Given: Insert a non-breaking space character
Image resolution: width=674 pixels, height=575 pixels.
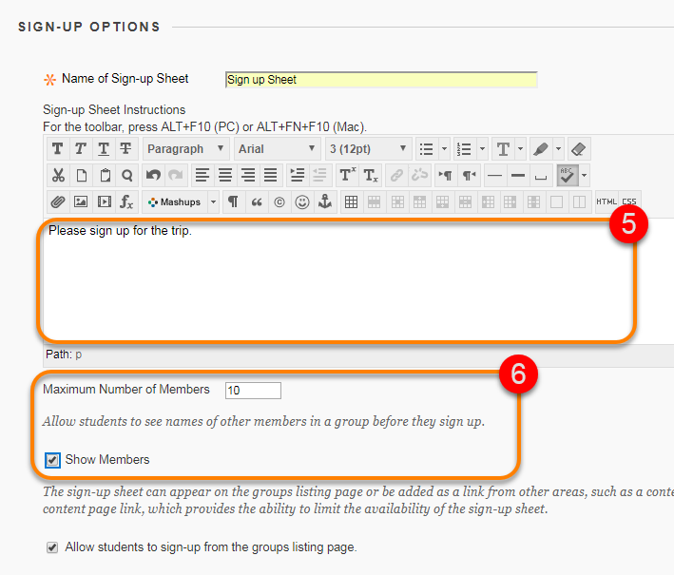Looking at the screenshot, I should [541, 175].
